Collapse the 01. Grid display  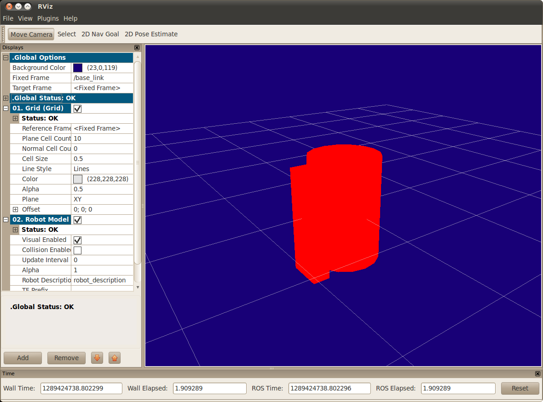pyautogui.click(x=6, y=108)
